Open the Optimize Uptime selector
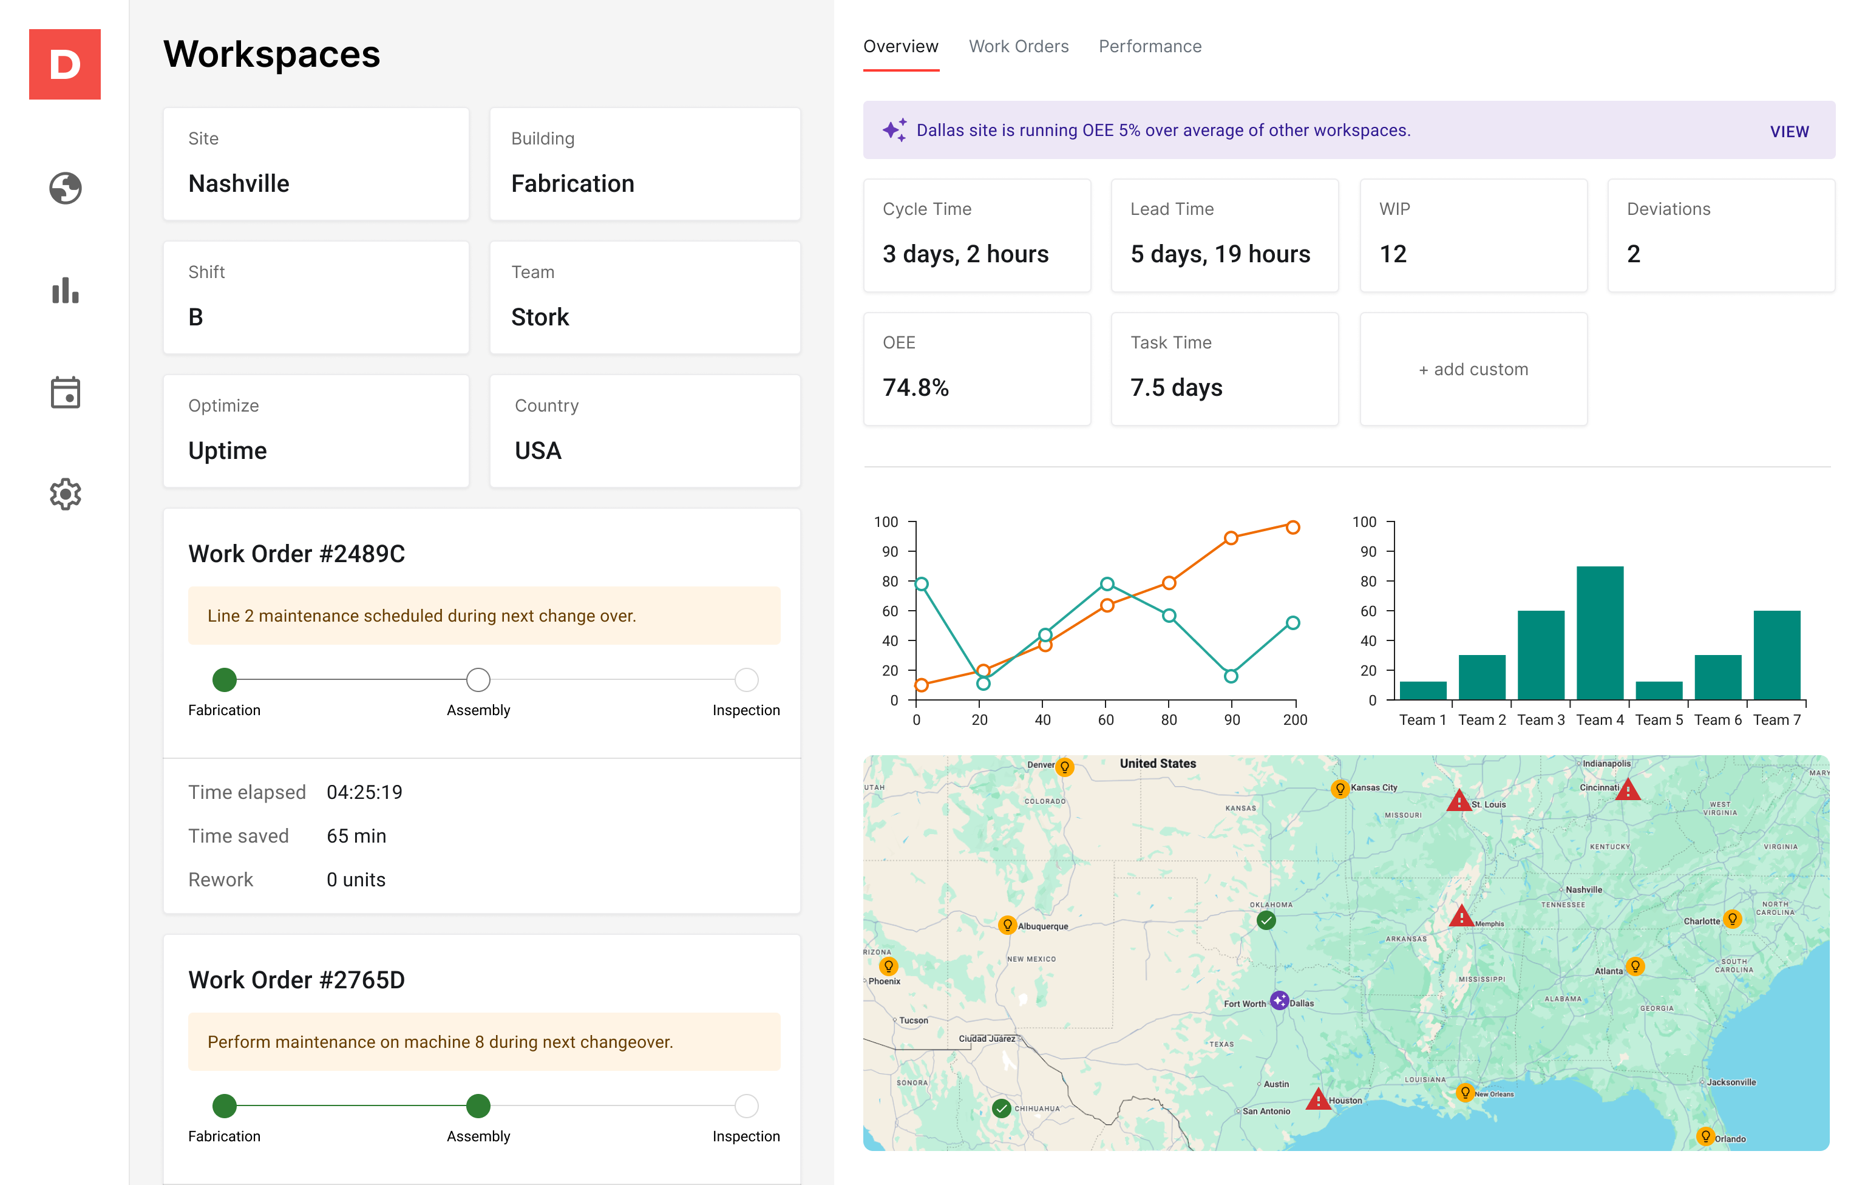Viewport: 1865px width, 1185px height. pyautogui.click(x=316, y=430)
